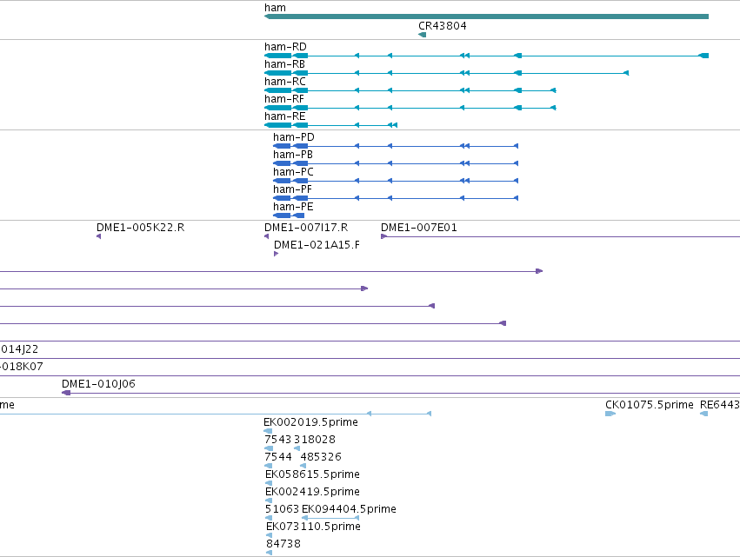Click the ham-RF rightmost exon arrow

click(x=554, y=108)
